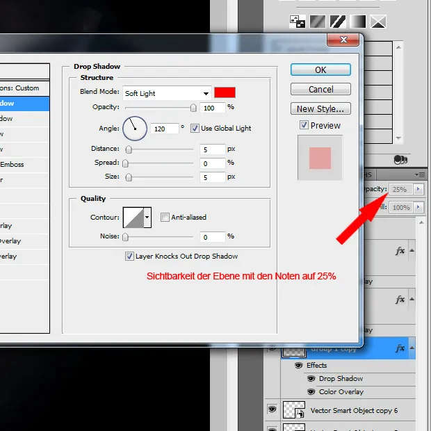Click the fx icon on Group 1 copy layer
The height and width of the screenshot is (431, 431).
[400, 348]
